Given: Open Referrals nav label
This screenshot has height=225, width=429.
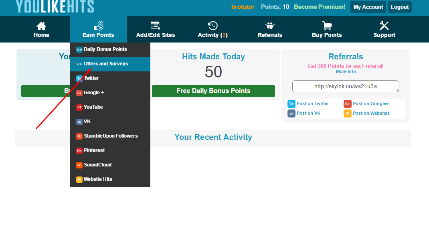Looking at the screenshot, I should [x=270, y=35].
